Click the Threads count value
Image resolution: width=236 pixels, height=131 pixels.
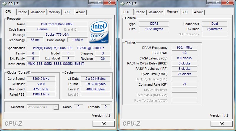click(106, 107)
